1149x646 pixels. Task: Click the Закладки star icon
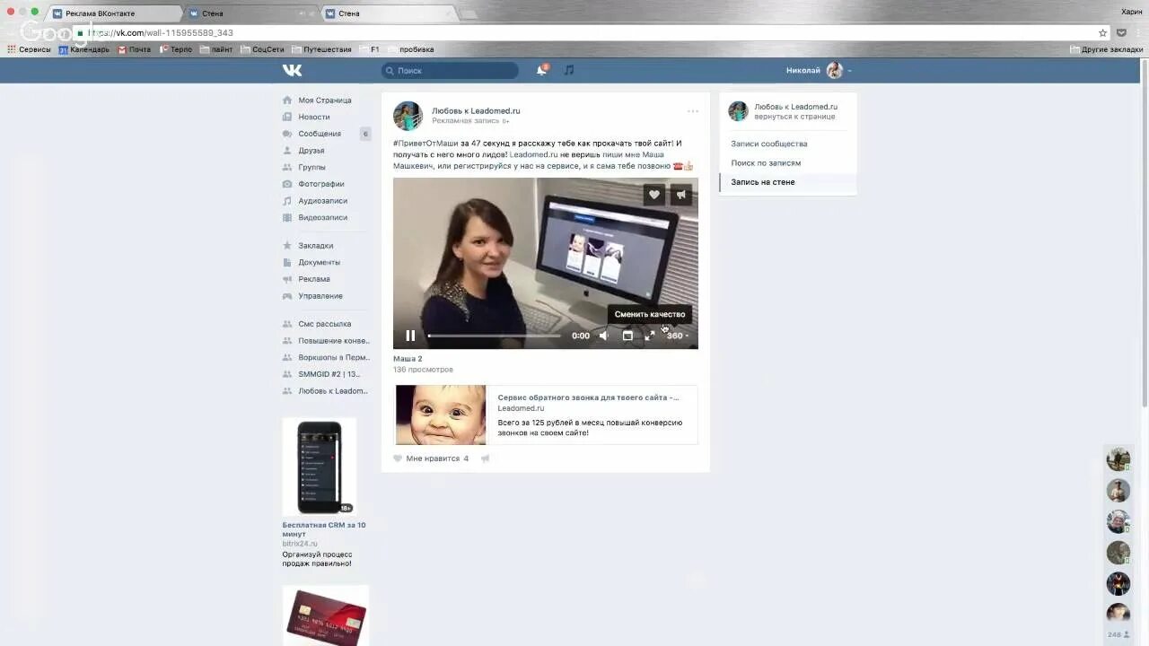[x=287, y=245]
